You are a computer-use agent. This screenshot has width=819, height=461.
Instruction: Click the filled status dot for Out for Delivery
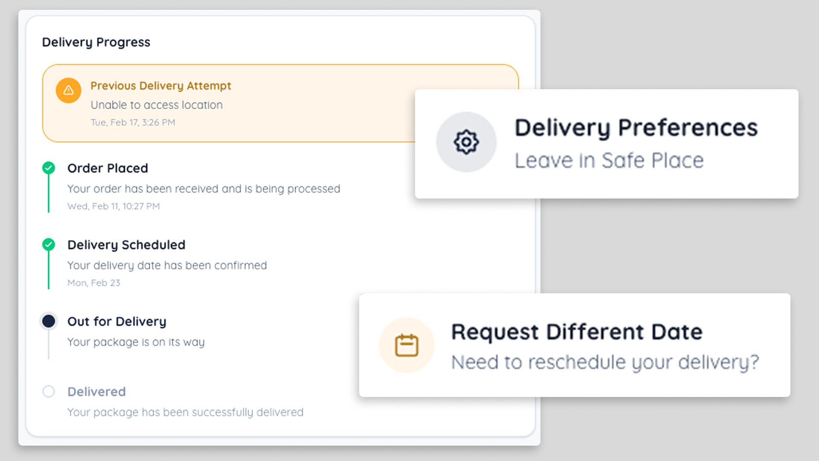pyautogui.click(x=49, y=321)
